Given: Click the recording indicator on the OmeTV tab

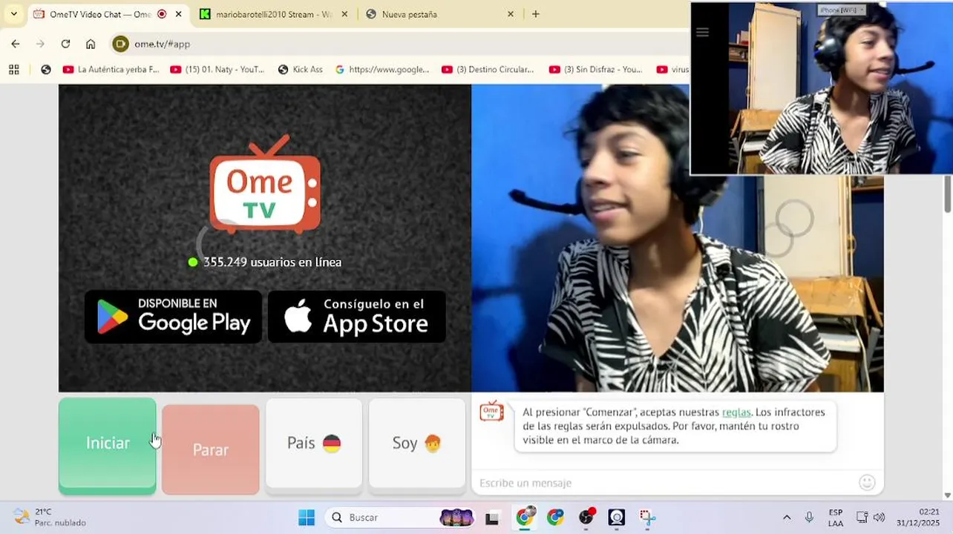Looking at the screenshot, I should 162,14.
